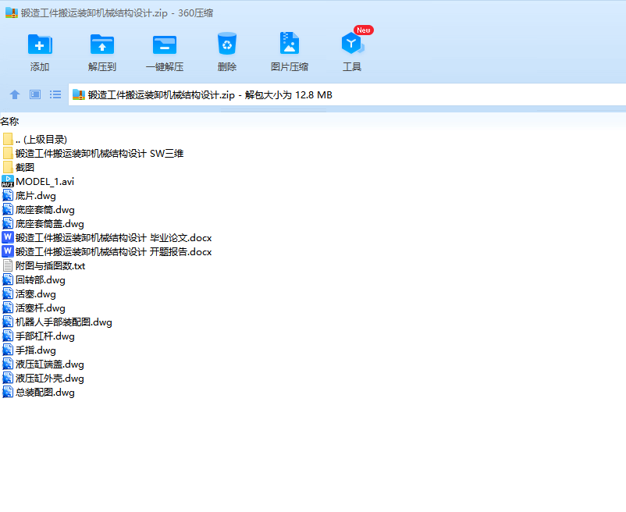Click the DWG icon beside 手部杠杆.dwg
Screen dimensions: 626x512
[8, 336]
